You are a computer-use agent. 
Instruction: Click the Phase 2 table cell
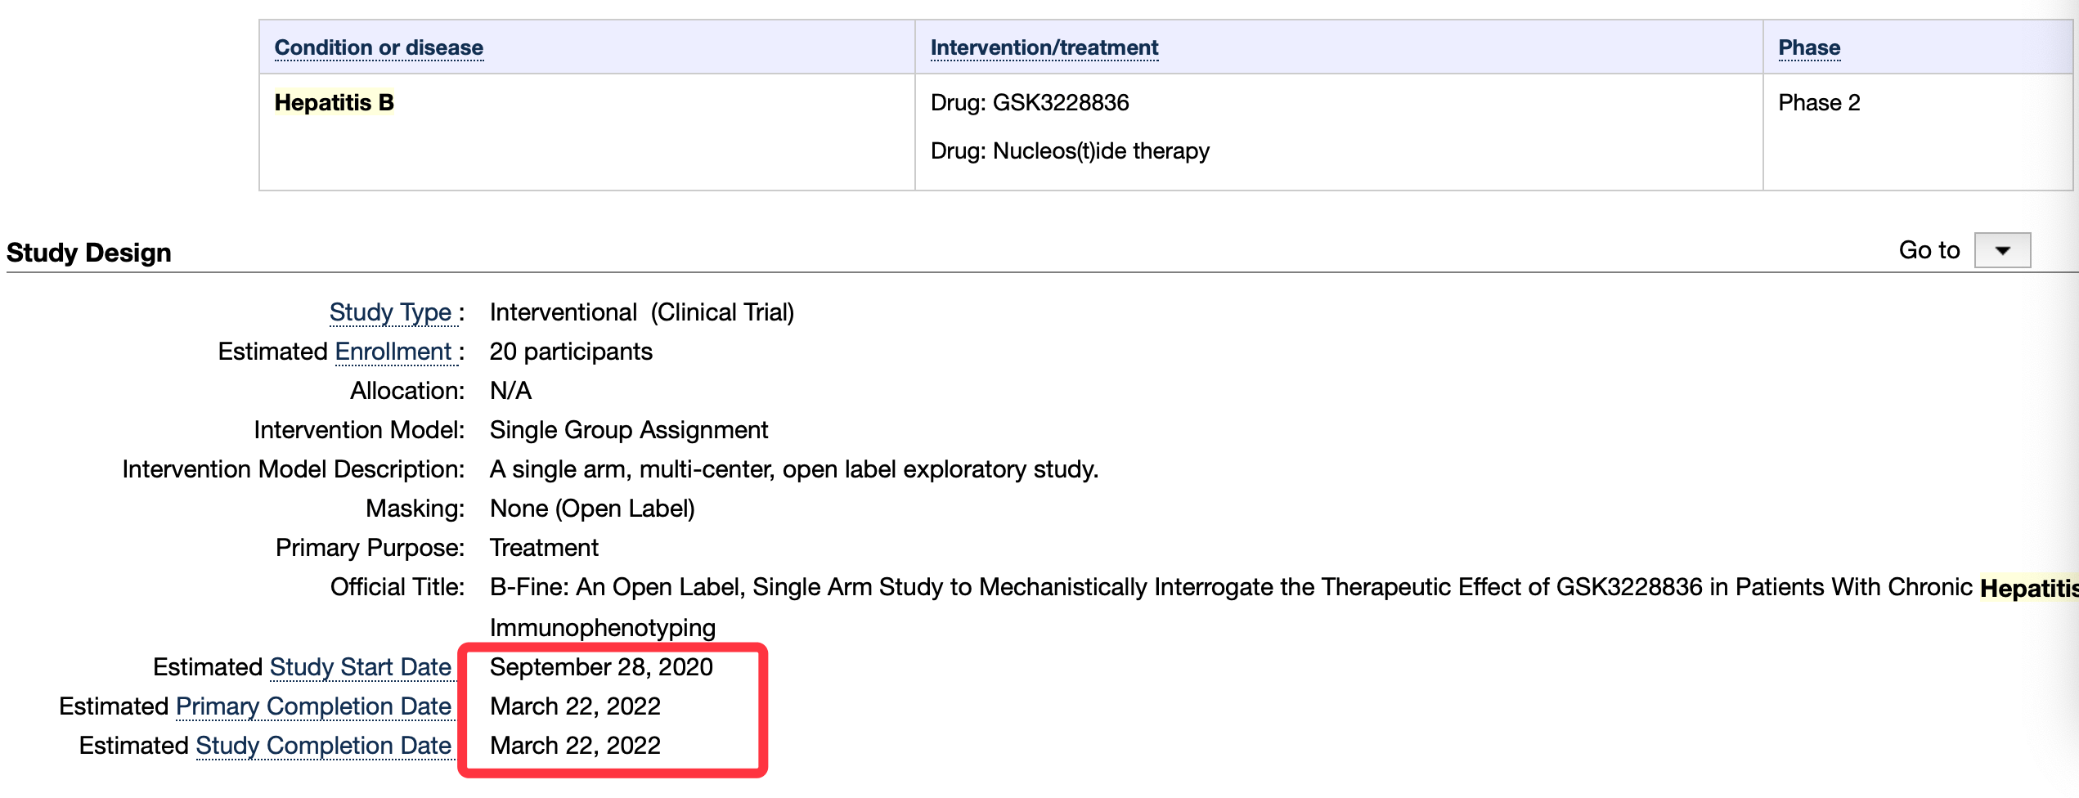[x=1818, y=103]
